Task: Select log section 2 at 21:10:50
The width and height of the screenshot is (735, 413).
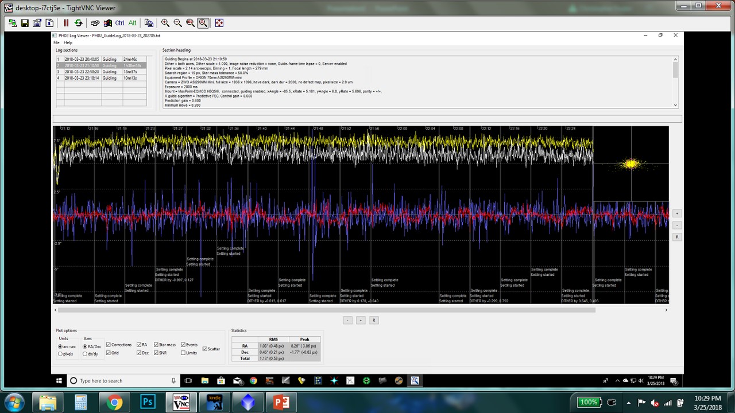Action: 101,65
